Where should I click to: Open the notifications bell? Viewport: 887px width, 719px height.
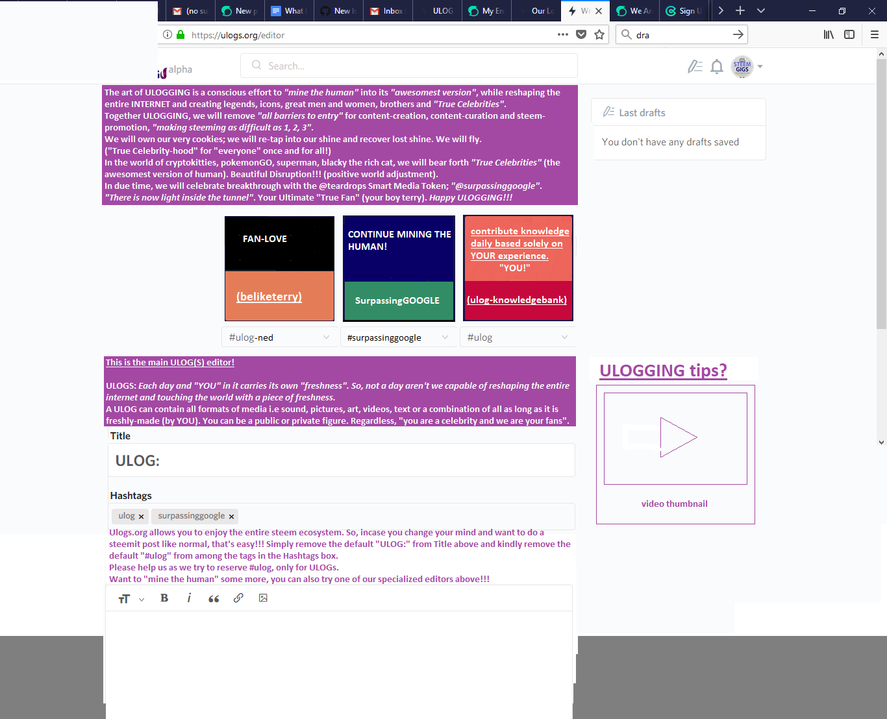coord(717,66)
